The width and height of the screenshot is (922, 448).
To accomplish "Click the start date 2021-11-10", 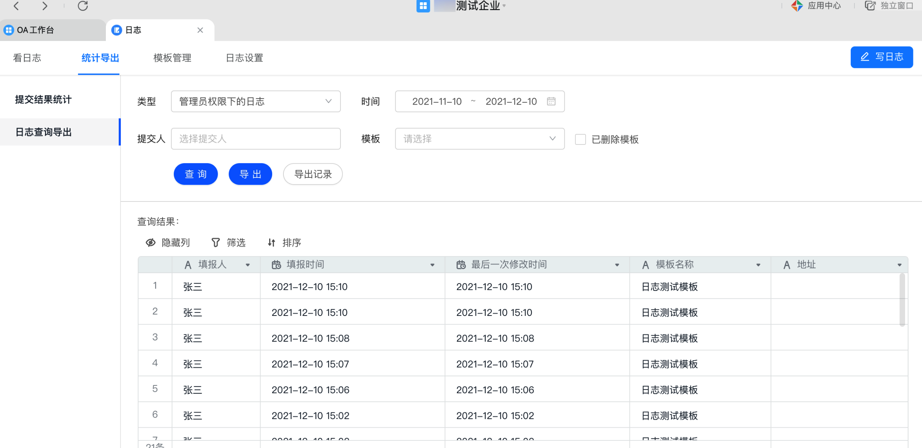I will point(437,101).
